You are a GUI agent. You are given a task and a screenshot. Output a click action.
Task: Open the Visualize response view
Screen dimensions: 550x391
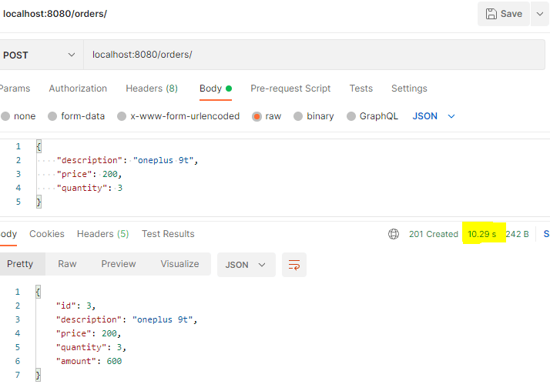(x=179, y=264)
